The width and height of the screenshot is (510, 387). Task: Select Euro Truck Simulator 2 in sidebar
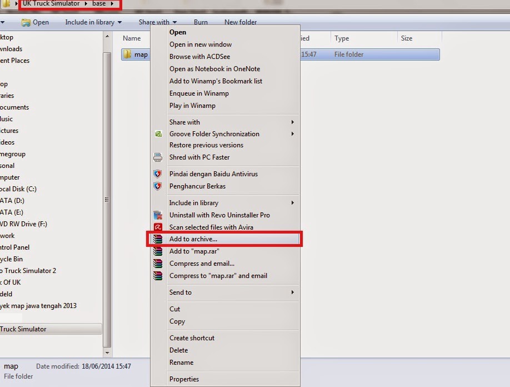(x=28, y=271)
